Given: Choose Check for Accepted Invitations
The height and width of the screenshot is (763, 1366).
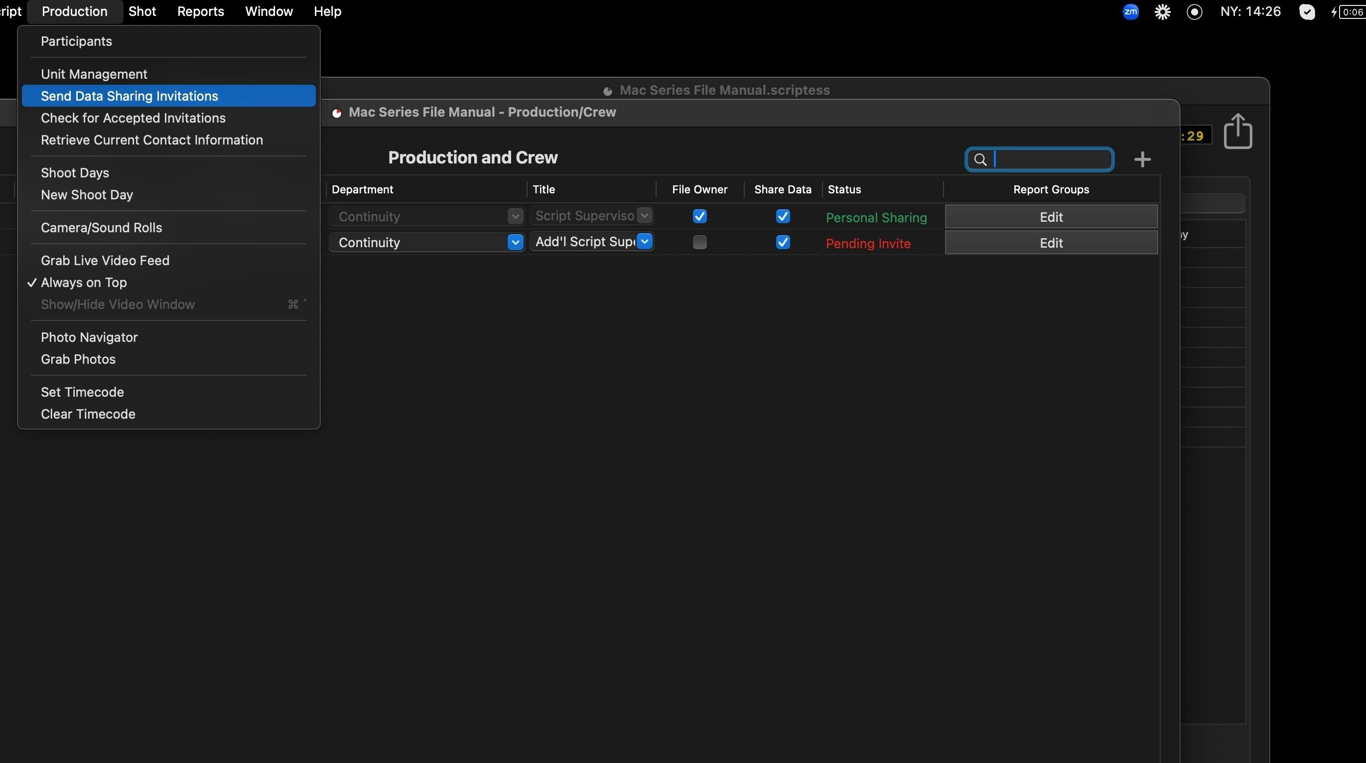Looking at the screenshot, I should coord(133,118).
